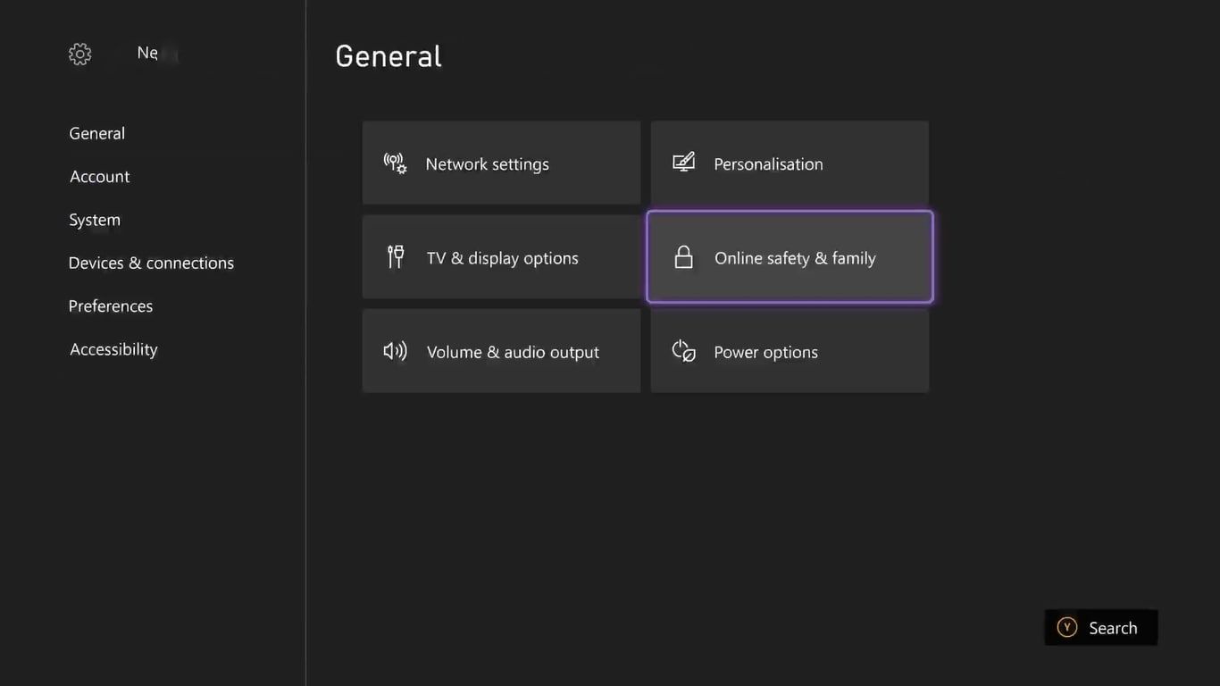The image size is (1220, 686).
Task: Select General in the sidebar
Action: click(96, 133)
